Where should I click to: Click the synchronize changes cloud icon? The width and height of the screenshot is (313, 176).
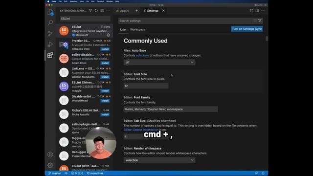click(66, 173)
